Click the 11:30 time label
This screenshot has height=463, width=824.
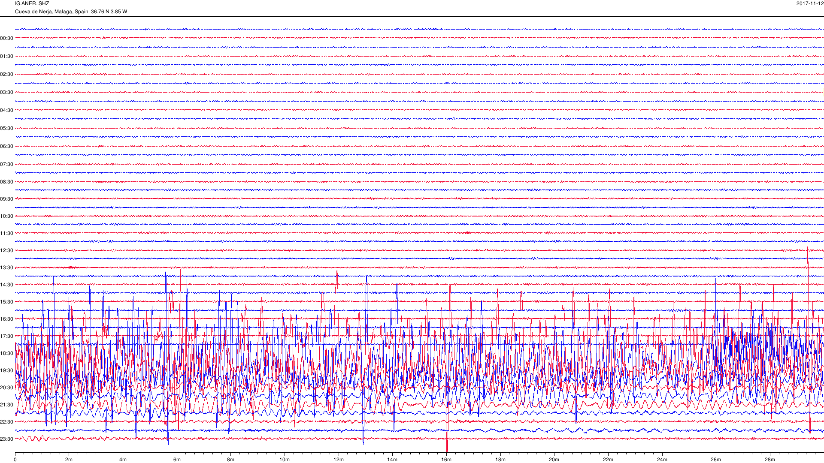tap(7, 233)
